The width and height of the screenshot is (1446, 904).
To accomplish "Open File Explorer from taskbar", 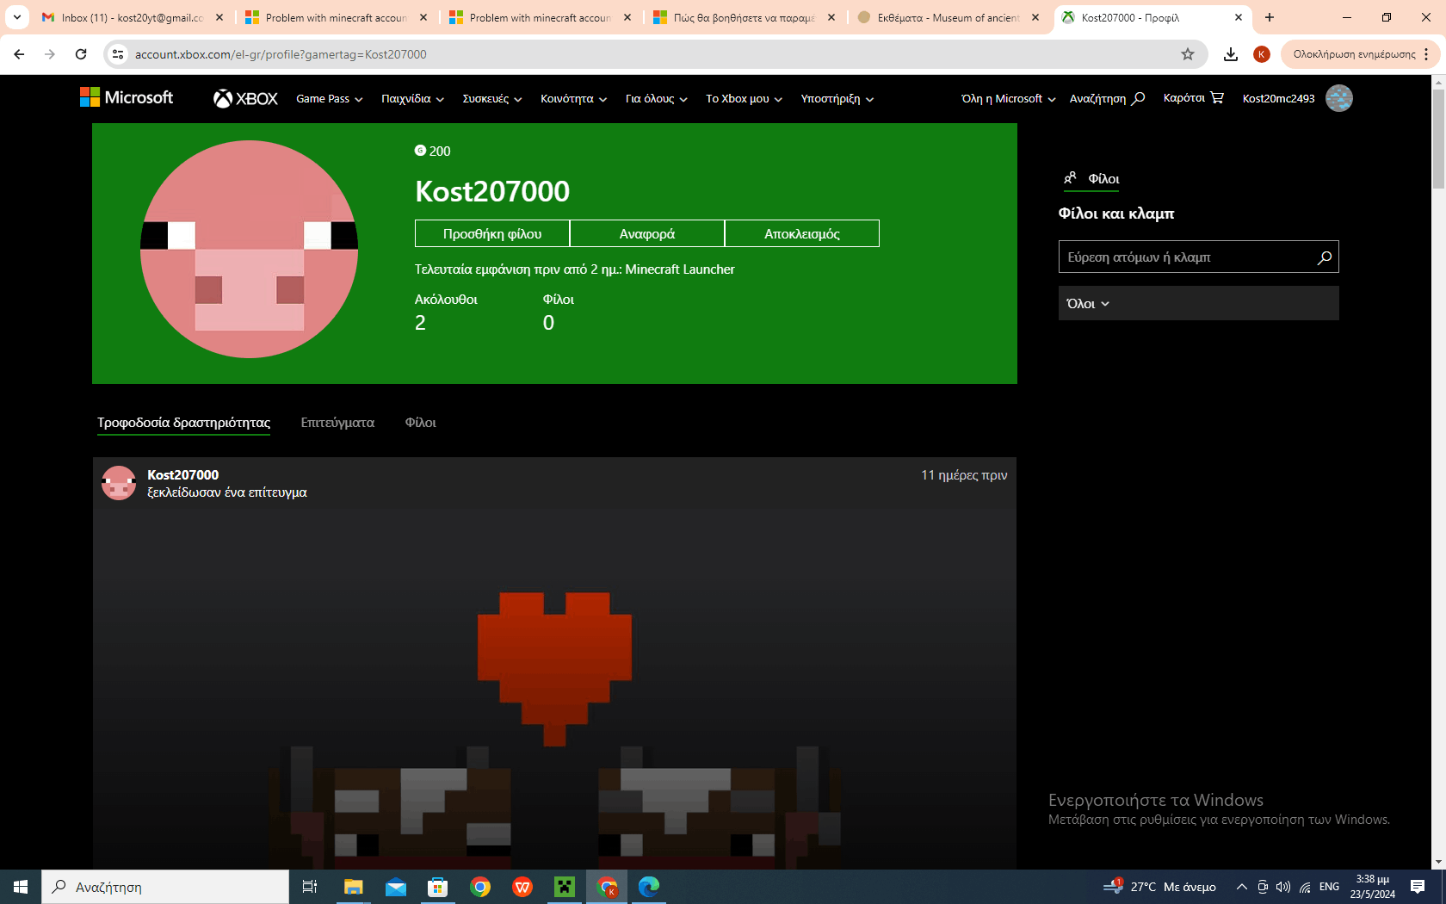I will pyautogui.click(x=353, y=887).
